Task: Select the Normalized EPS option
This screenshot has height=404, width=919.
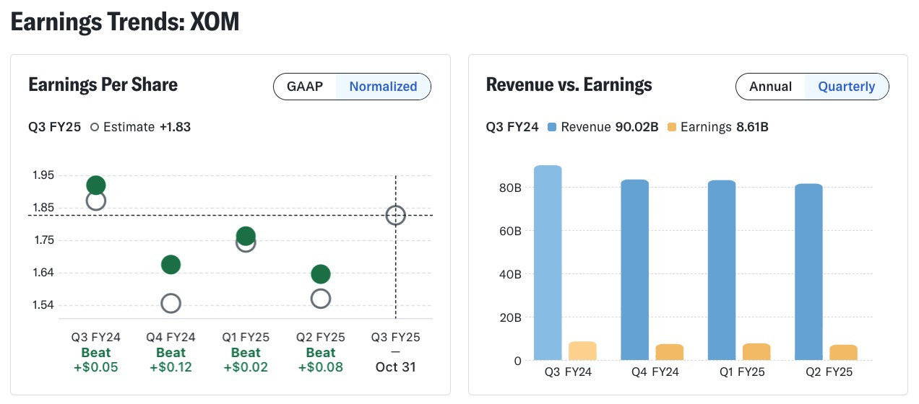Action: point(383,87)
